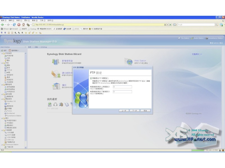The width and height of the screenshot is (225, 168).
Task: Click the 下一步 (Next) wizard button
Action: [135, 111]
